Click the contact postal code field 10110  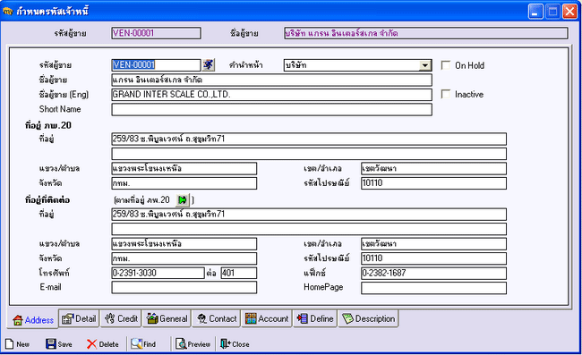[433, 258]
